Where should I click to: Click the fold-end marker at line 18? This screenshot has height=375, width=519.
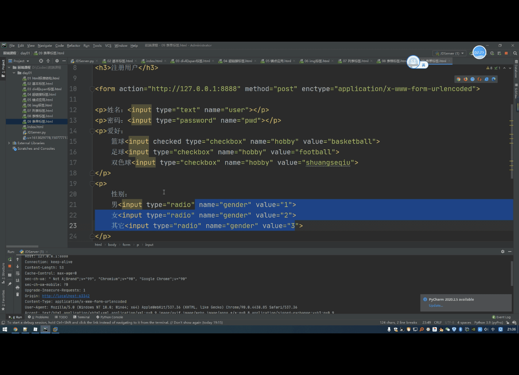(92, 173)
